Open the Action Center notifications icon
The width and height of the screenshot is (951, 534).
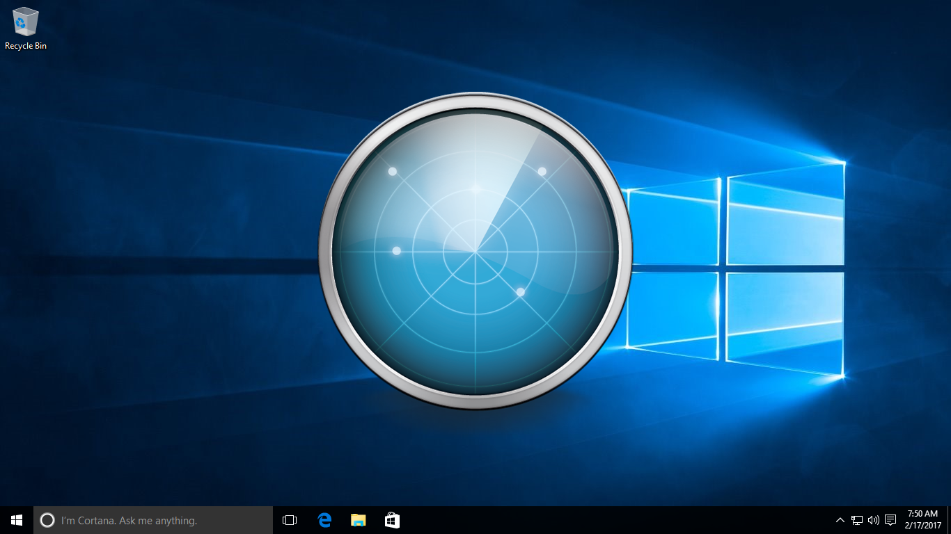890,520
